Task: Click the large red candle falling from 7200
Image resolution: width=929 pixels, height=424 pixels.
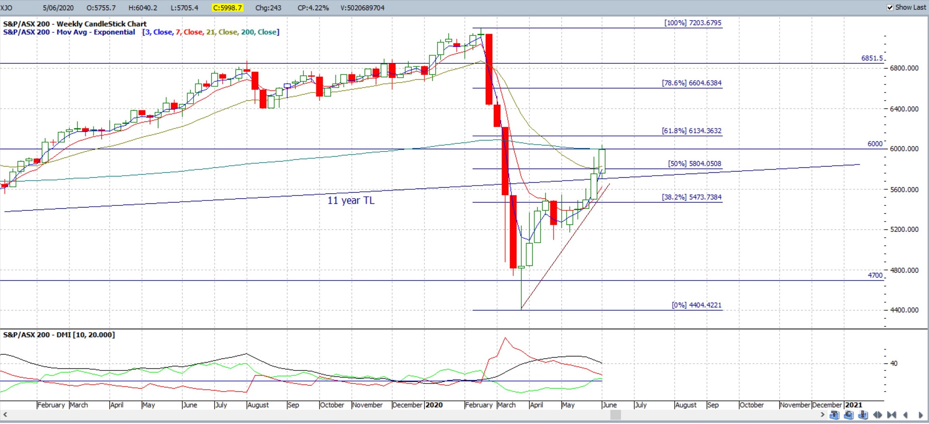Action: coord(489,69)
